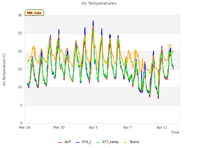Toggle the AirT series in the legend
This screenshot has height=148, width=198.
65,142
